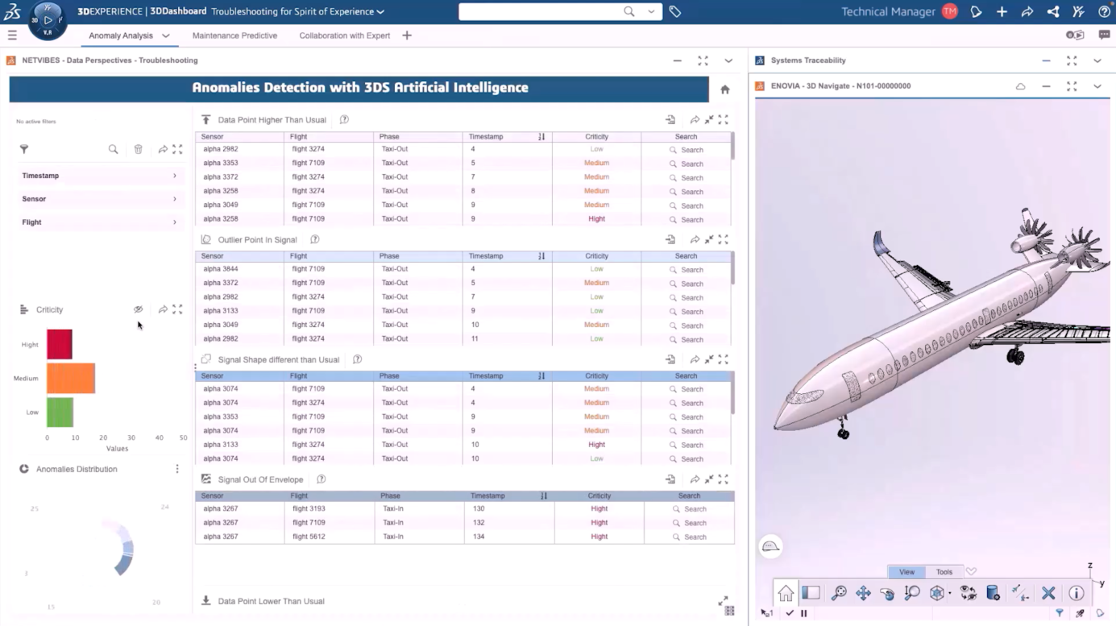Open the Tools tab in 3D viewer

click(x=944, y=572)
